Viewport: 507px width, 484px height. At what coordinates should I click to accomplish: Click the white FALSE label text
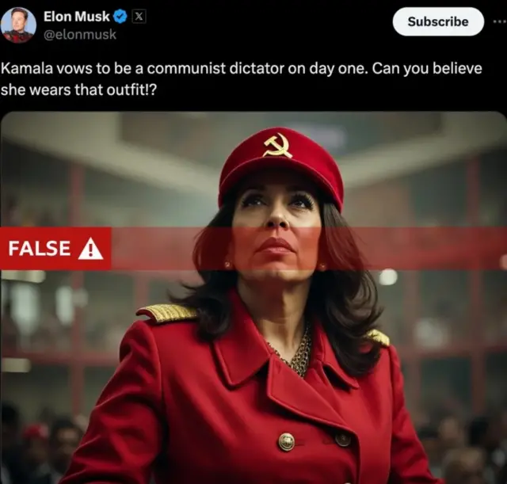39,248
